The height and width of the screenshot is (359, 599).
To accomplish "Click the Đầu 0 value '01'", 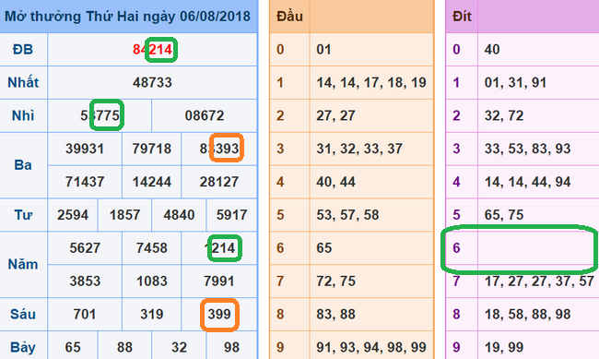I will tap(323, 49).
